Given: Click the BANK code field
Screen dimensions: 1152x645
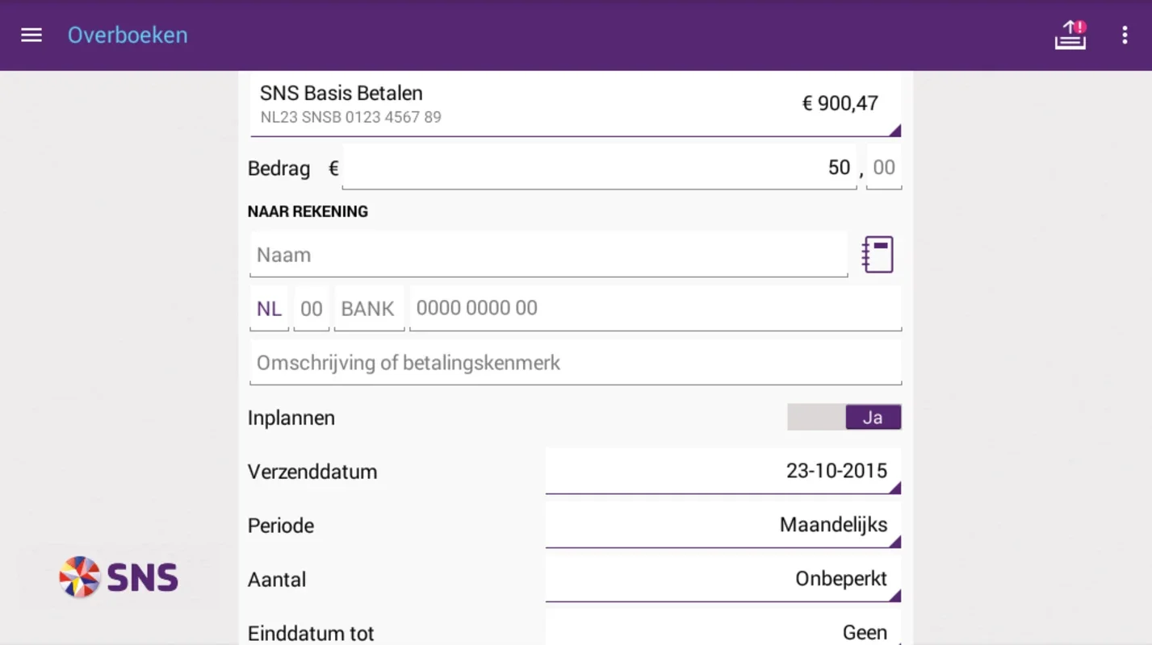Looking at the screenshot, I should pyautogui.click(x=369, y=309).
